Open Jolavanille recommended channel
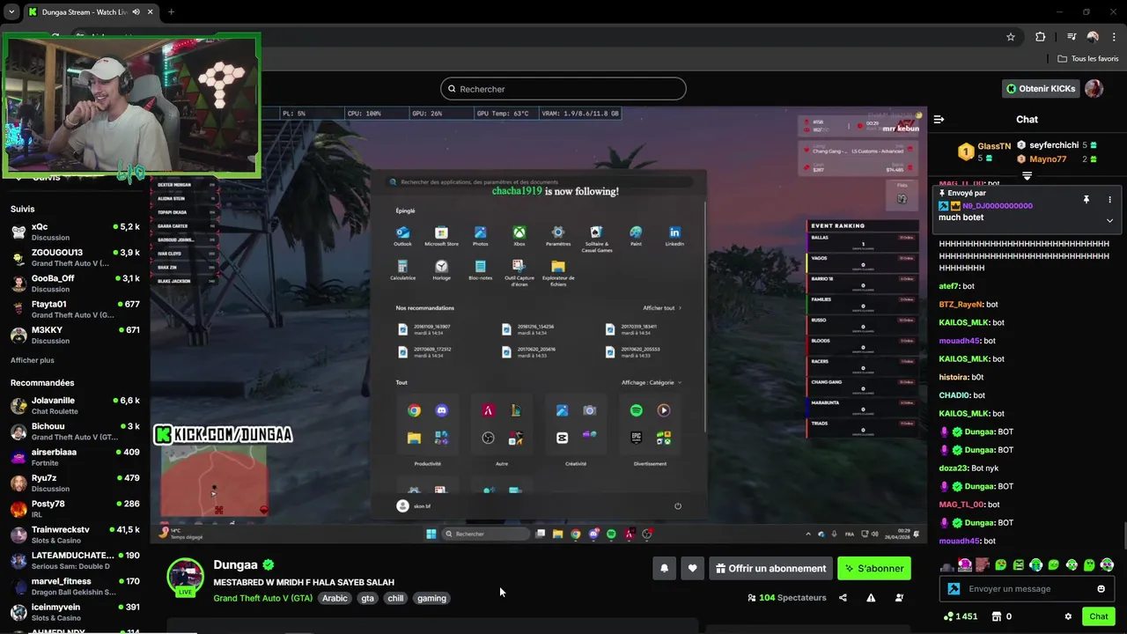Image resolution: width=1127 pixels, height=634 pixels. [75, 406]
